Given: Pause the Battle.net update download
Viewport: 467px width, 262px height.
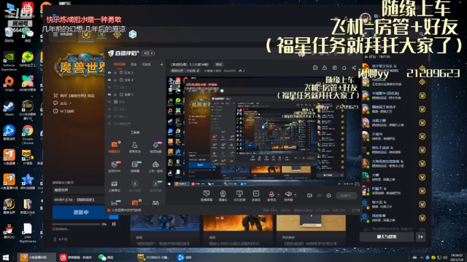Looking at the screenshot, I should 114,224.
